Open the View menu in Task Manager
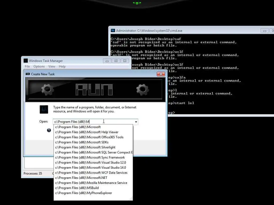Image resolution: width=274 pixels, height=205 pixels. coord(52,66)
